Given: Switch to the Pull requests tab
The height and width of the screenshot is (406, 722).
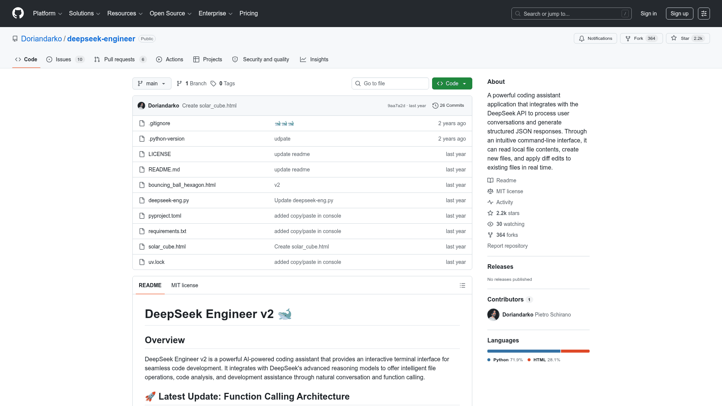Looking at the screenshot, I should 120,59.
